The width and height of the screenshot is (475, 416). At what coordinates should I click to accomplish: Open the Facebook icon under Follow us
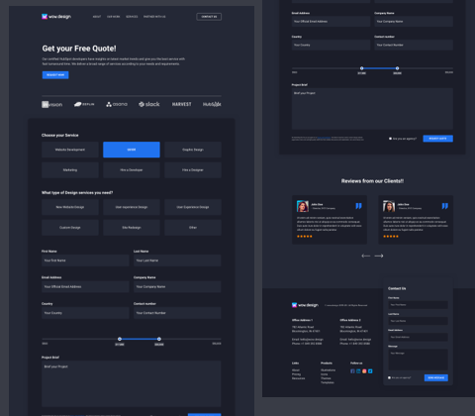pos(352,371)
